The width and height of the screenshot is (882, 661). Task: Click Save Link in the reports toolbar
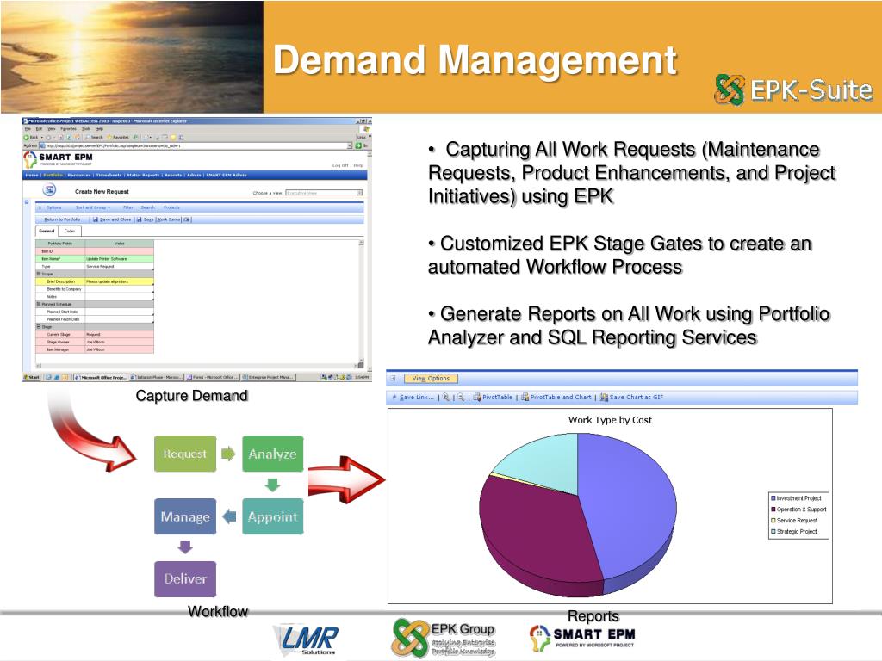coord(413,397)
